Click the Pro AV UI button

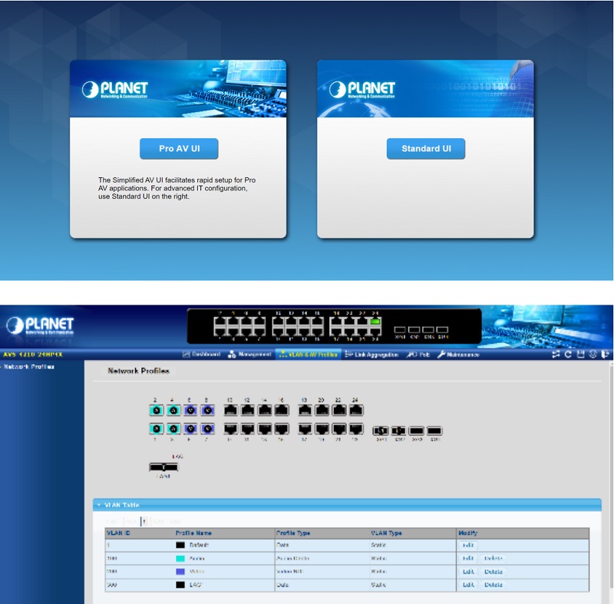click(x=179, y=149)
